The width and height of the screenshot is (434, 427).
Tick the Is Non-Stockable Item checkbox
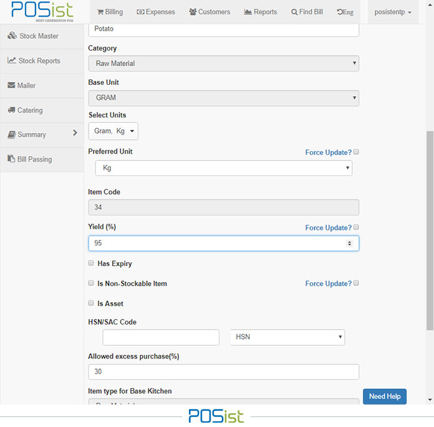(x=91, y=283)
